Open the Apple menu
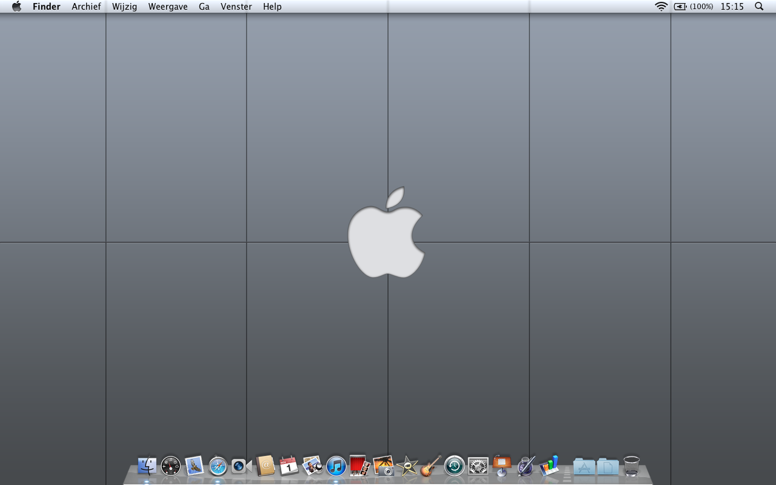The height and width of the screenshot is (485, 776). pos(16,7)
